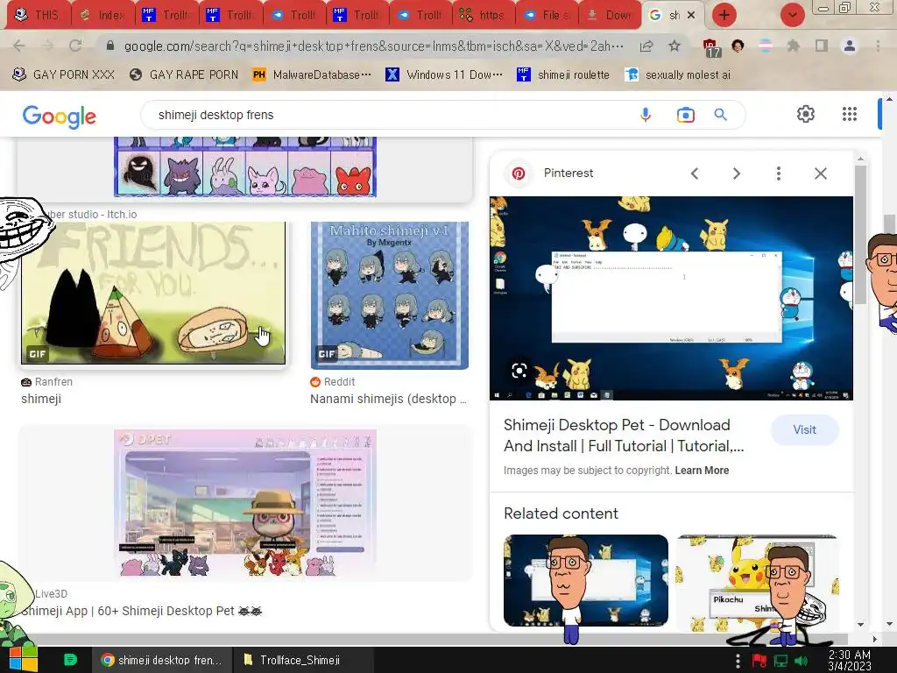
Task: Open the green app icon in taskbar
Action: [x=70, y=660]
